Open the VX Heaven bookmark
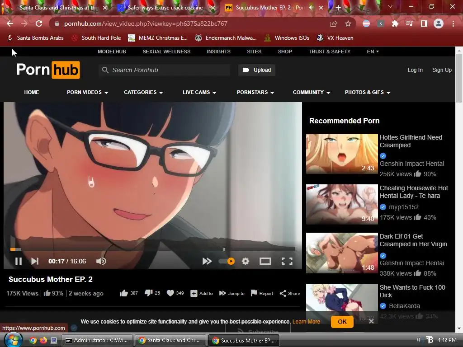 pos(335,38)
